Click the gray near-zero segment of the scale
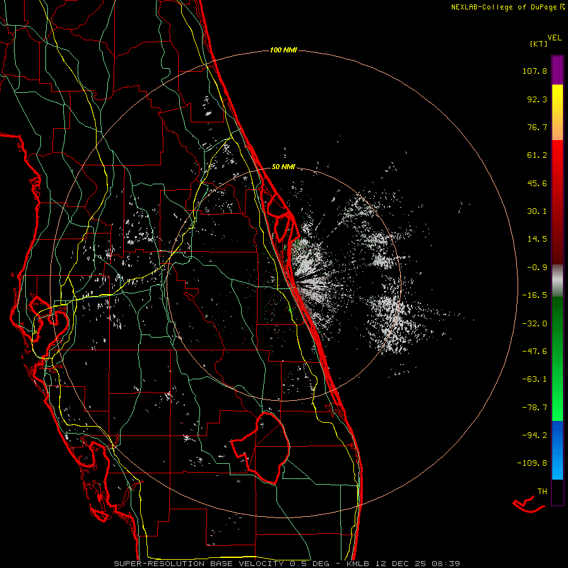Image resolution: width=568 pixels, height=568 pixels. [x=557, y=281]
